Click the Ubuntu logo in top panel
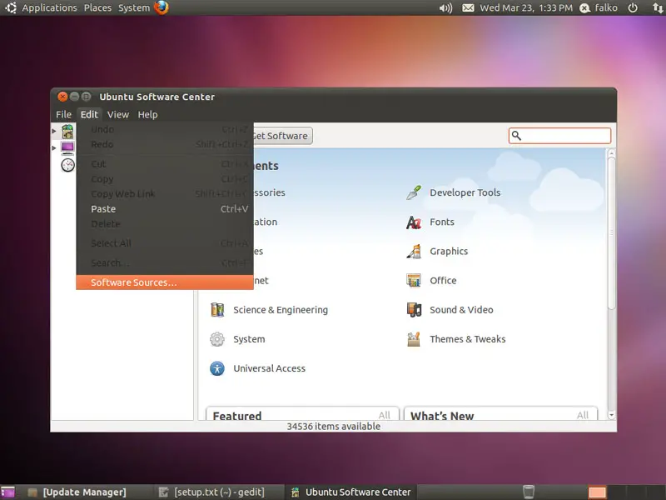Screen dimensions: 666x500 click(11, 7)
